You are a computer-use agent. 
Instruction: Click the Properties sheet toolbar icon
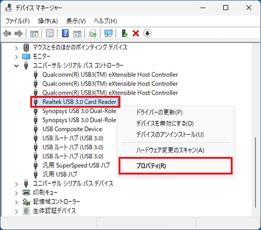(50, 33)
